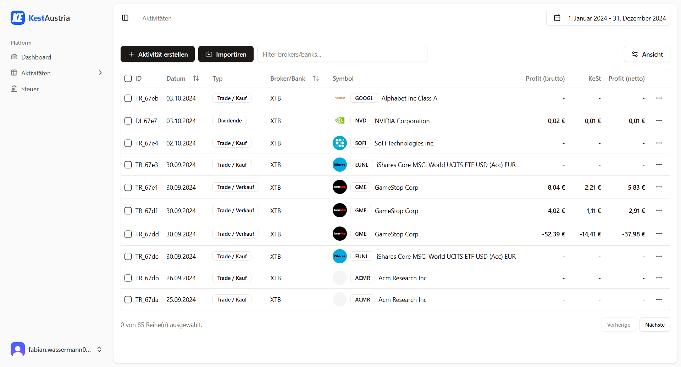Click the GameStop logo in TR_67df row

340,210
